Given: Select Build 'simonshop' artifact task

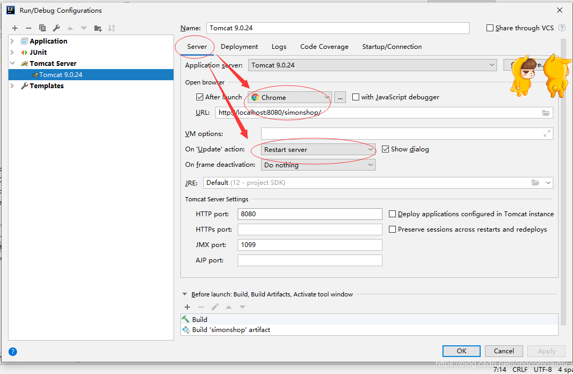Looking at the screenshot, I should 369,330.
